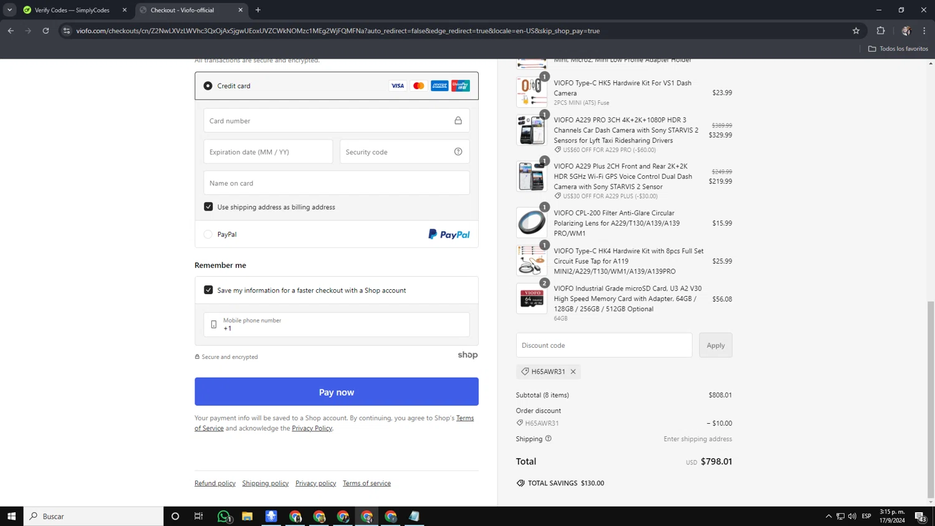The height and width of the screenshot is (526, 935).
Task: Toggle Use shipping address as billing address
Action: pos(208,207)
